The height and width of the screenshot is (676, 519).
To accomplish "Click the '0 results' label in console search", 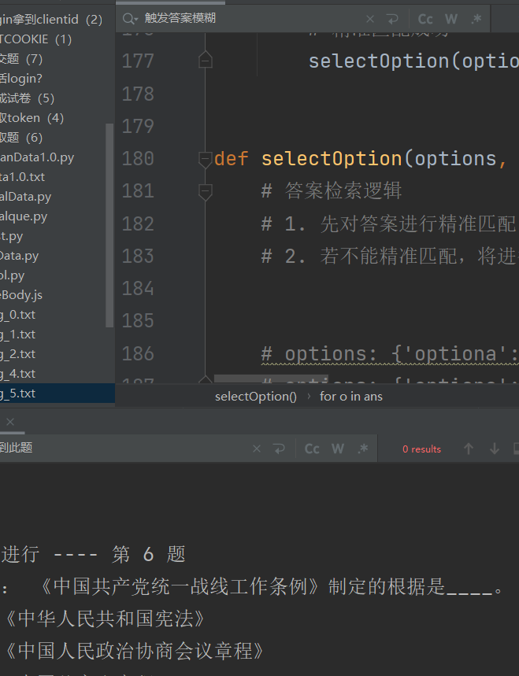I will pyautogui.click(x=421, y=449).
